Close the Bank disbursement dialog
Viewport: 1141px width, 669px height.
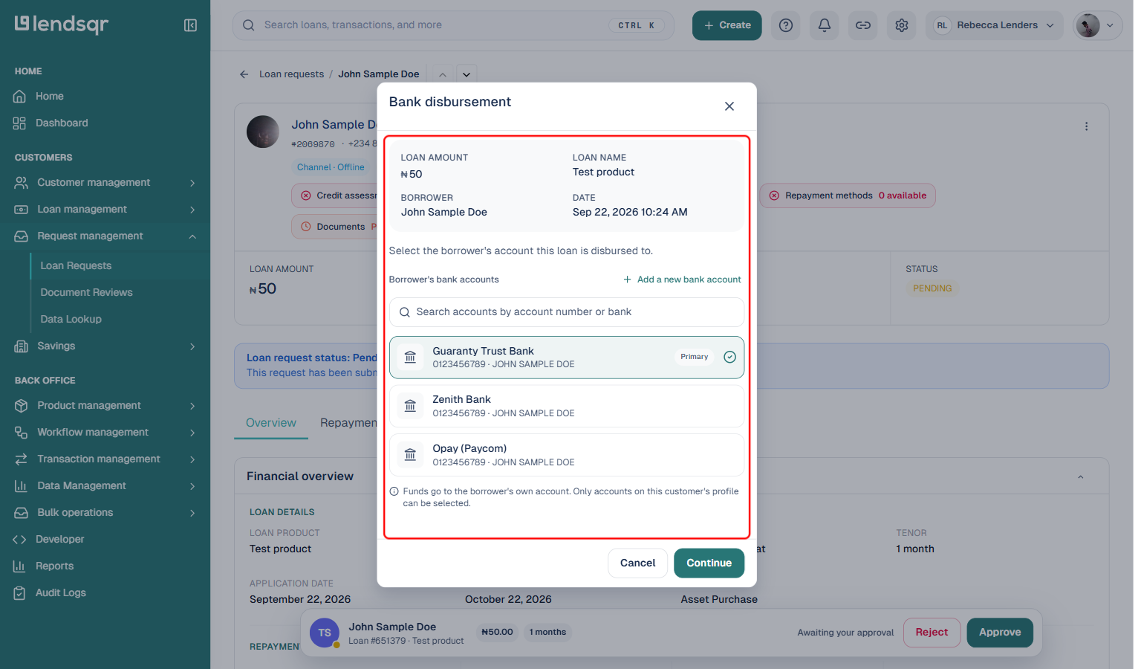click(729, 106)
